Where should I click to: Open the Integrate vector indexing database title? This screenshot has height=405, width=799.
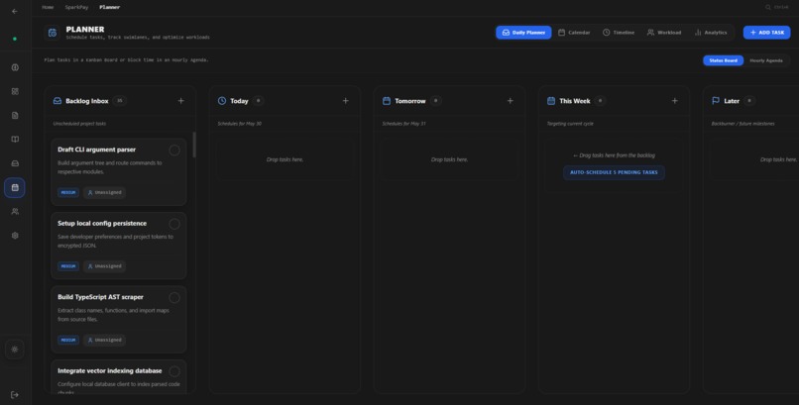pyautogui.click(x=110, y=371)
